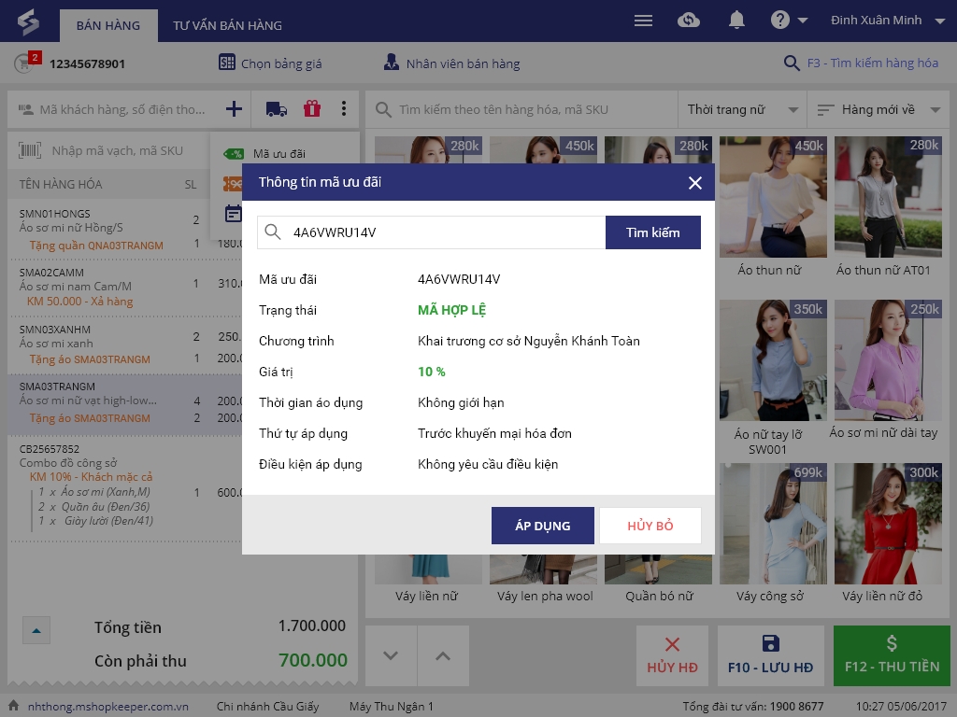Click KM 10% - Khách mặc cả text
Screen dimensions: 957x717
pyautogui.click(x=91, y=477)
